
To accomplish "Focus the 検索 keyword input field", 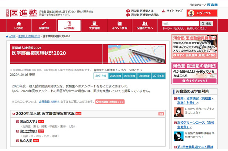I will [181, 24].
